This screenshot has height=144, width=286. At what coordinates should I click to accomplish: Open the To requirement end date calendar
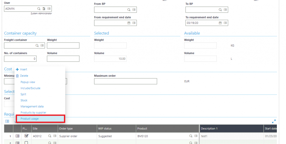coord(220,23)
